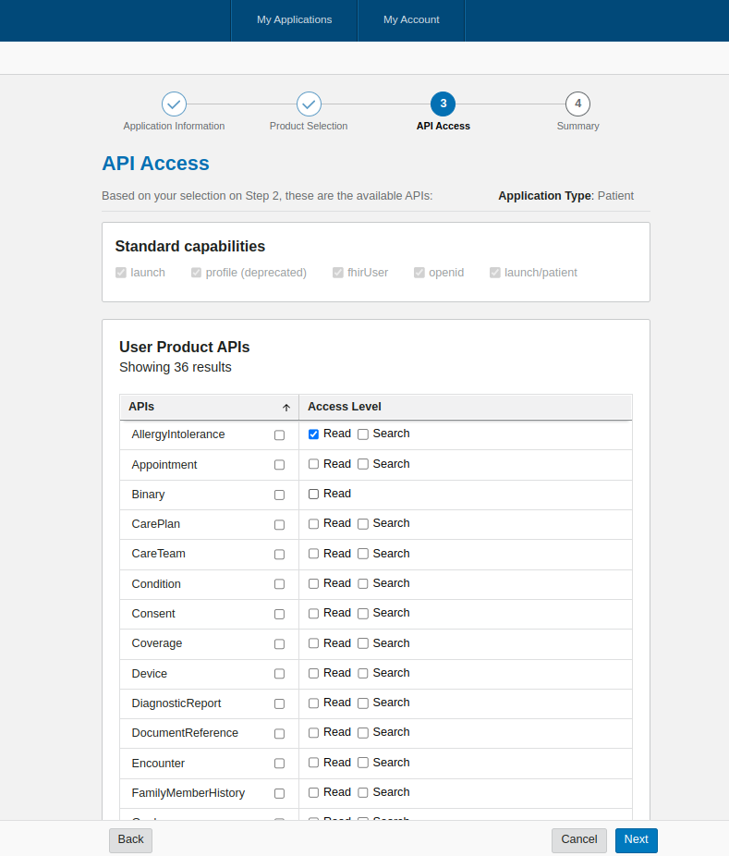Click the Cancel button
The image size is (729, 856).
coord(578,839)
